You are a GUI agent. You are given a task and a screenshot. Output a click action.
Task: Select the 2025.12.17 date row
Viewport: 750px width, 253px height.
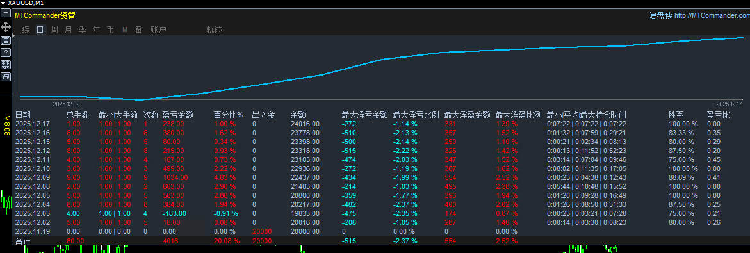(x=33, y=124)
